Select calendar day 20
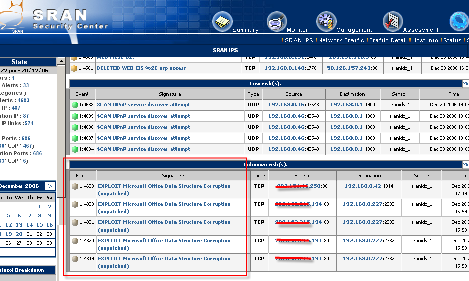The height and width of the screenshot is (281, 469). click(19, 234)
